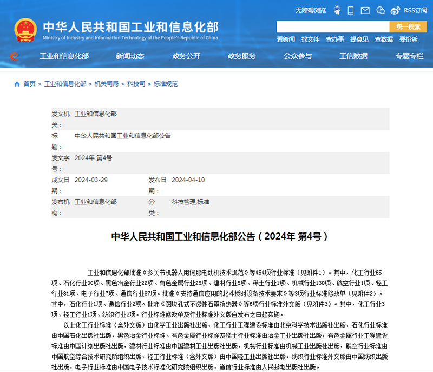Open the 公众参与 navigation menu
Screen dimensions: 433x372
(298, 56)
